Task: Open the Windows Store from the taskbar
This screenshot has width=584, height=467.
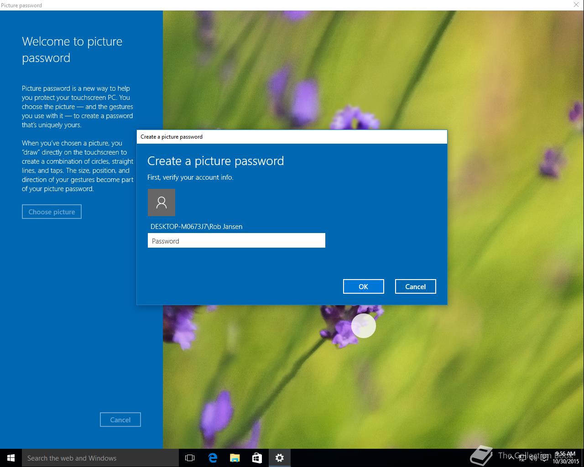Action: click(257, 458)
